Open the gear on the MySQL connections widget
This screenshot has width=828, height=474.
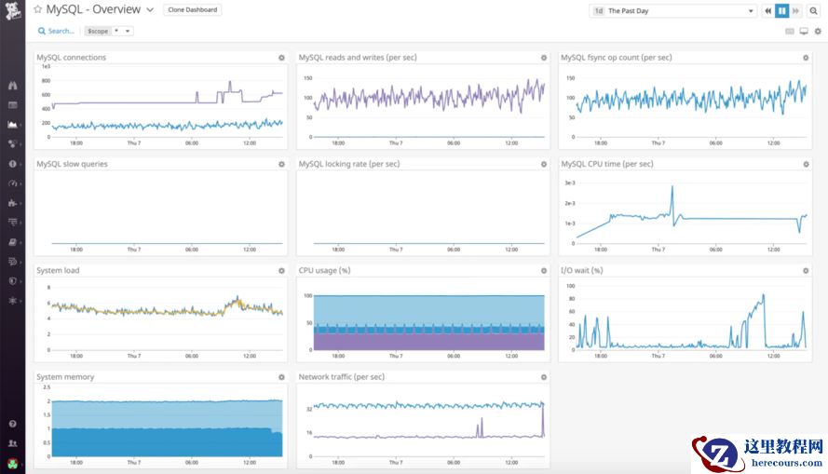281,58
